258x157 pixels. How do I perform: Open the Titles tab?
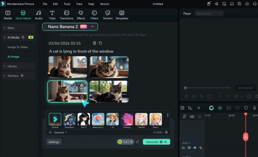[x=52, y=15]
